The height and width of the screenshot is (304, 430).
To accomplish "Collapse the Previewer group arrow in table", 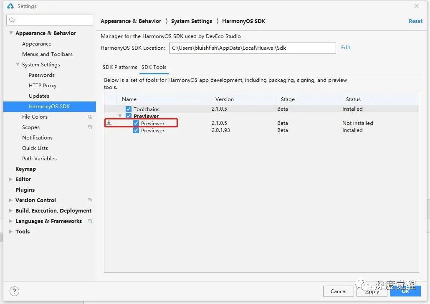I will click(x=120, y=116).
